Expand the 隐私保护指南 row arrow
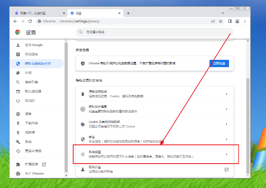 (x=227, y=109)
